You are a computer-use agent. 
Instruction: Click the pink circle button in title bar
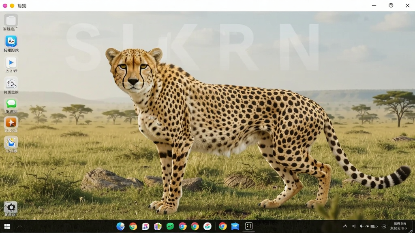(x=5, y=6)
